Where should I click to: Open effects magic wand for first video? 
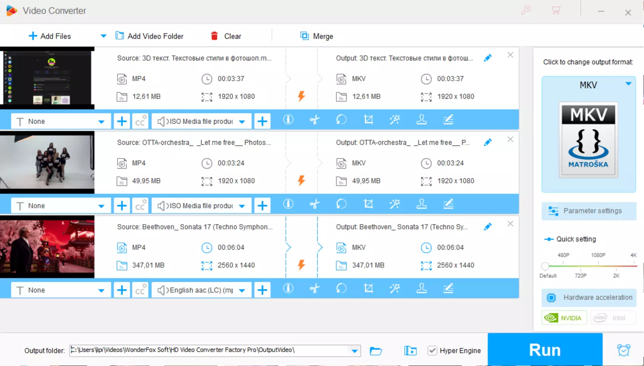[x=395, y=120]
